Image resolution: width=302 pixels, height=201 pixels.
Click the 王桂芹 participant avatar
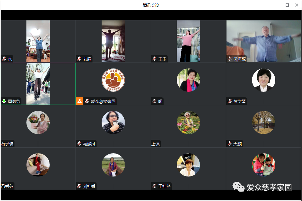(188, 165)
